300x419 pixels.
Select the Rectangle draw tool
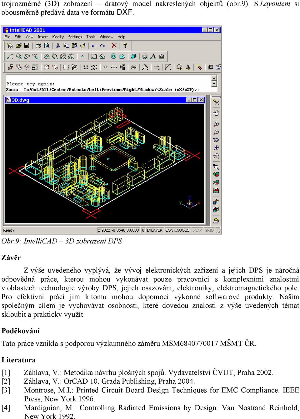tap(94, 56)
